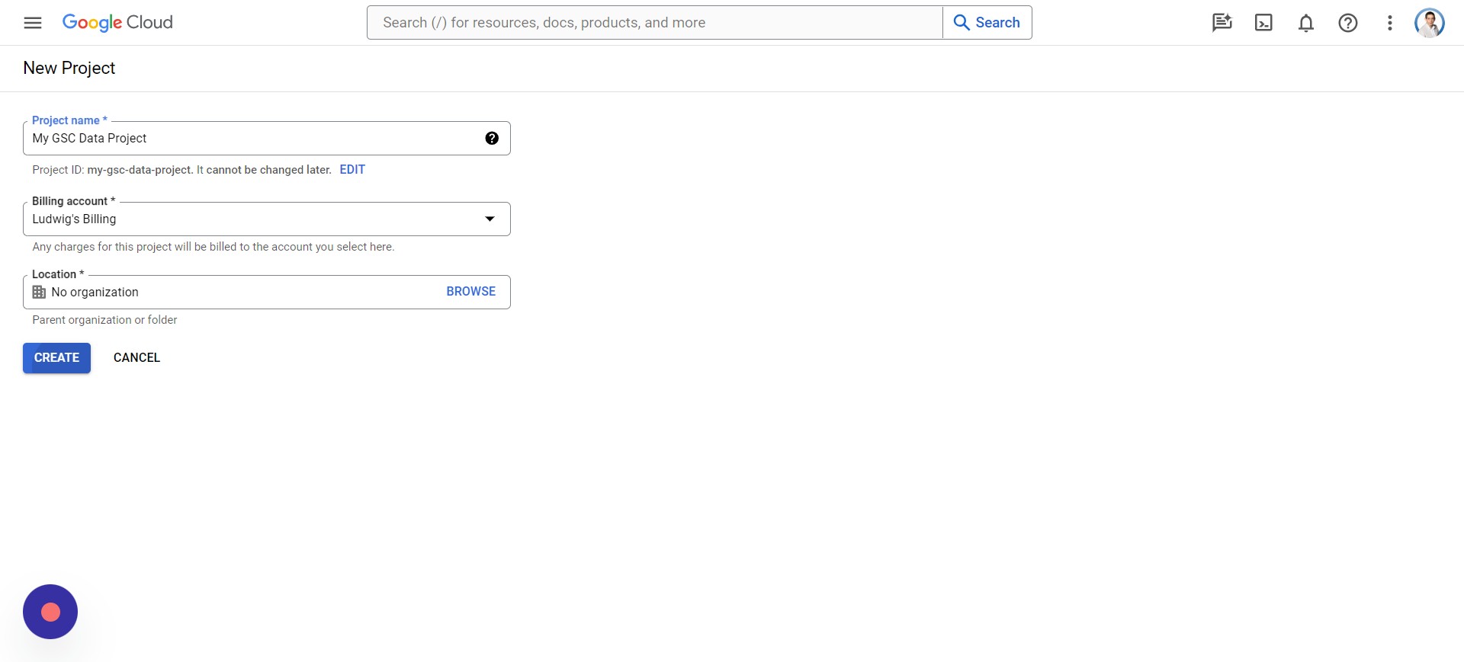The image size is (1464, 662).
Task: Open the Billing account dropdown
Action: point(267,219)
